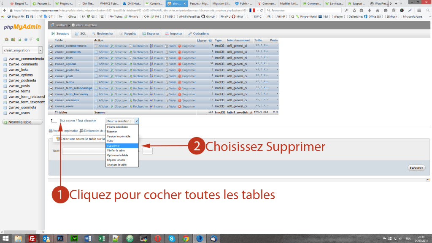Image resolution: width=432 pixels, height=243 pixels.
Task: Click the Windows Start button
Action: [5, 239]
